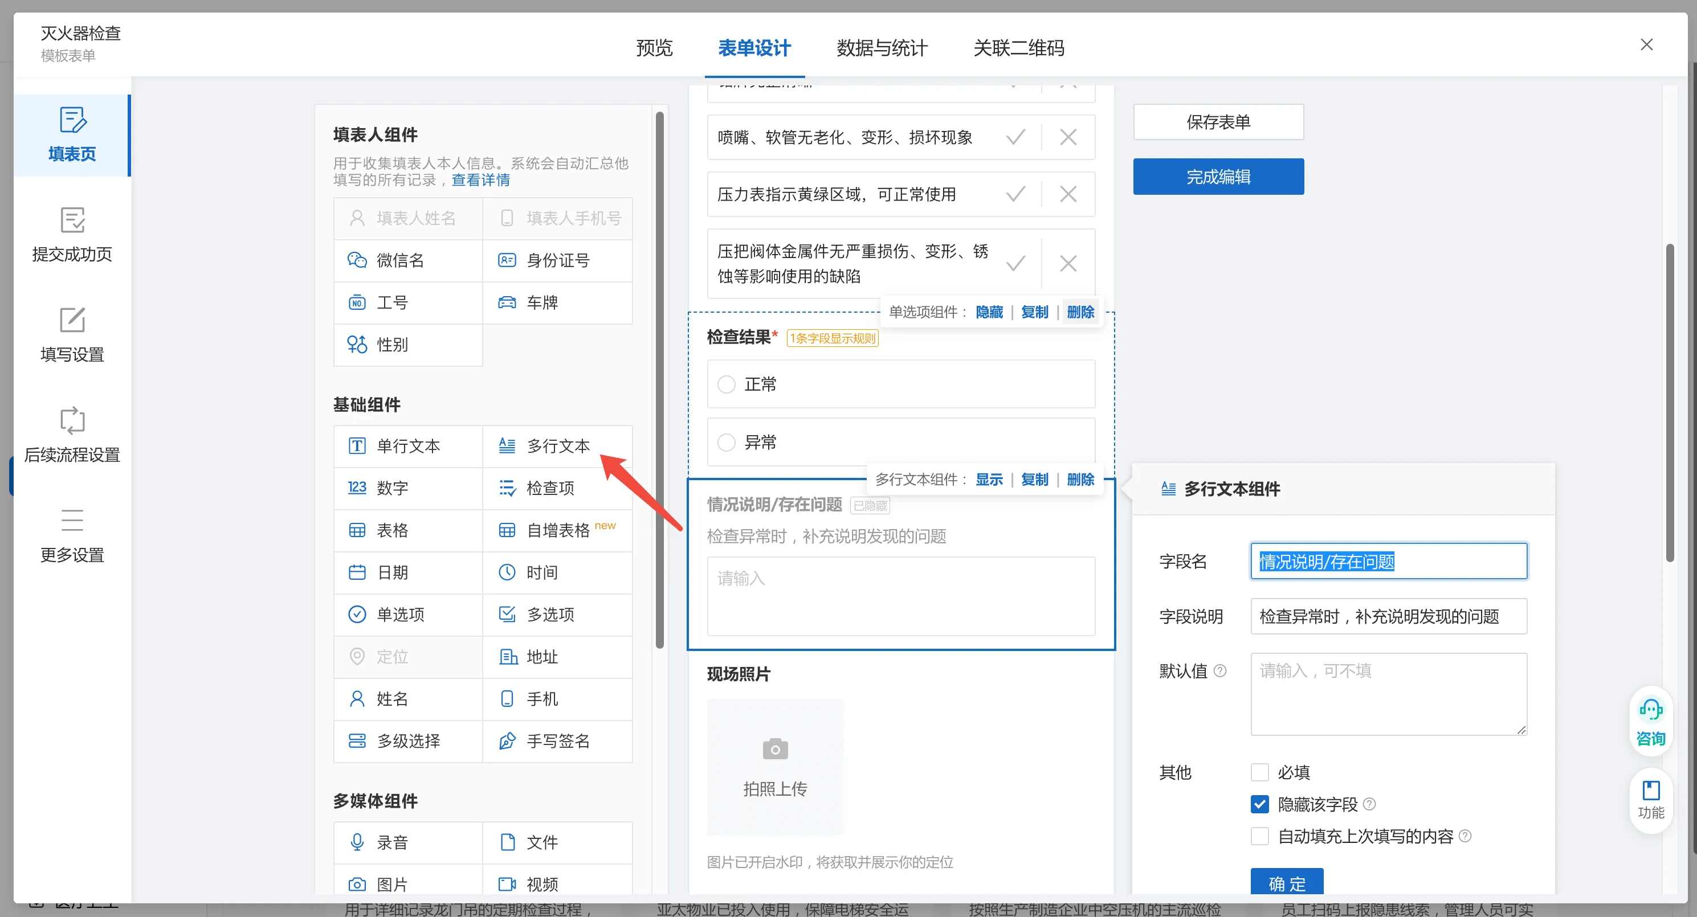Click the 保存表单 button
Image resolution: width=1697 pixels, height=917 pixels.
1218,122
